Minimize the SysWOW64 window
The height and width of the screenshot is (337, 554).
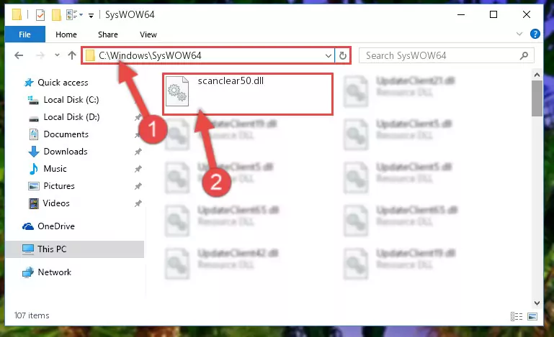[461, 15]
